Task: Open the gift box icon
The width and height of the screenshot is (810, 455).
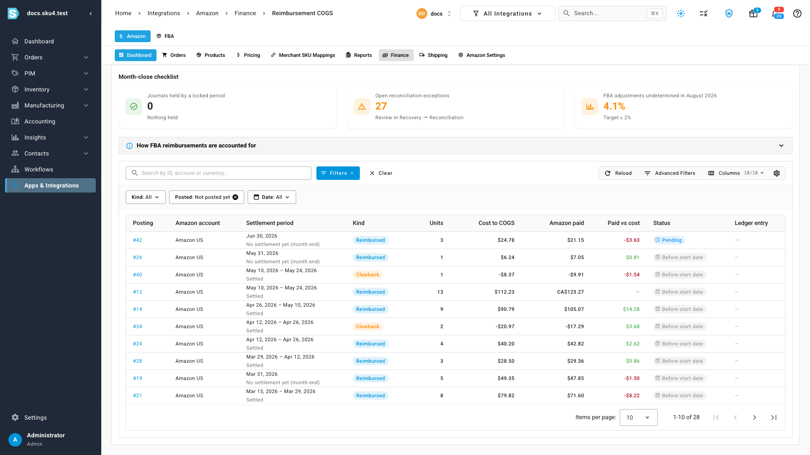Action: [753, 13]
